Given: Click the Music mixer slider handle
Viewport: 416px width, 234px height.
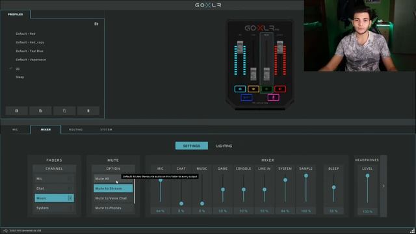Looking at the screenshot, I should click(202, 203).
